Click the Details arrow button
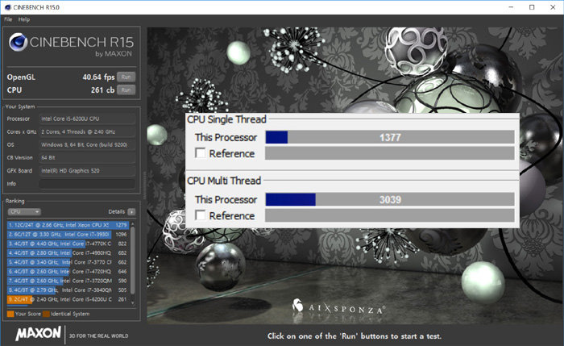The image size is (564, 346). [131, 211]
